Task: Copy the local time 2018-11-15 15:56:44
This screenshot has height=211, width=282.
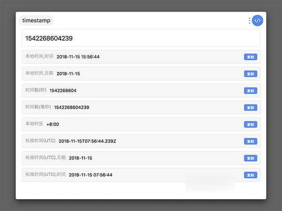Action: point(251,57)
